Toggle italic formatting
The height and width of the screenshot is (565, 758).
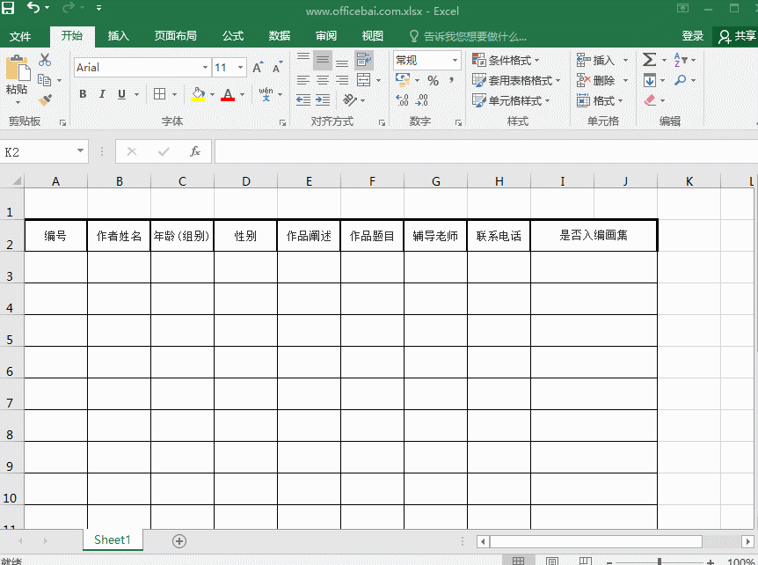point(102,94)
